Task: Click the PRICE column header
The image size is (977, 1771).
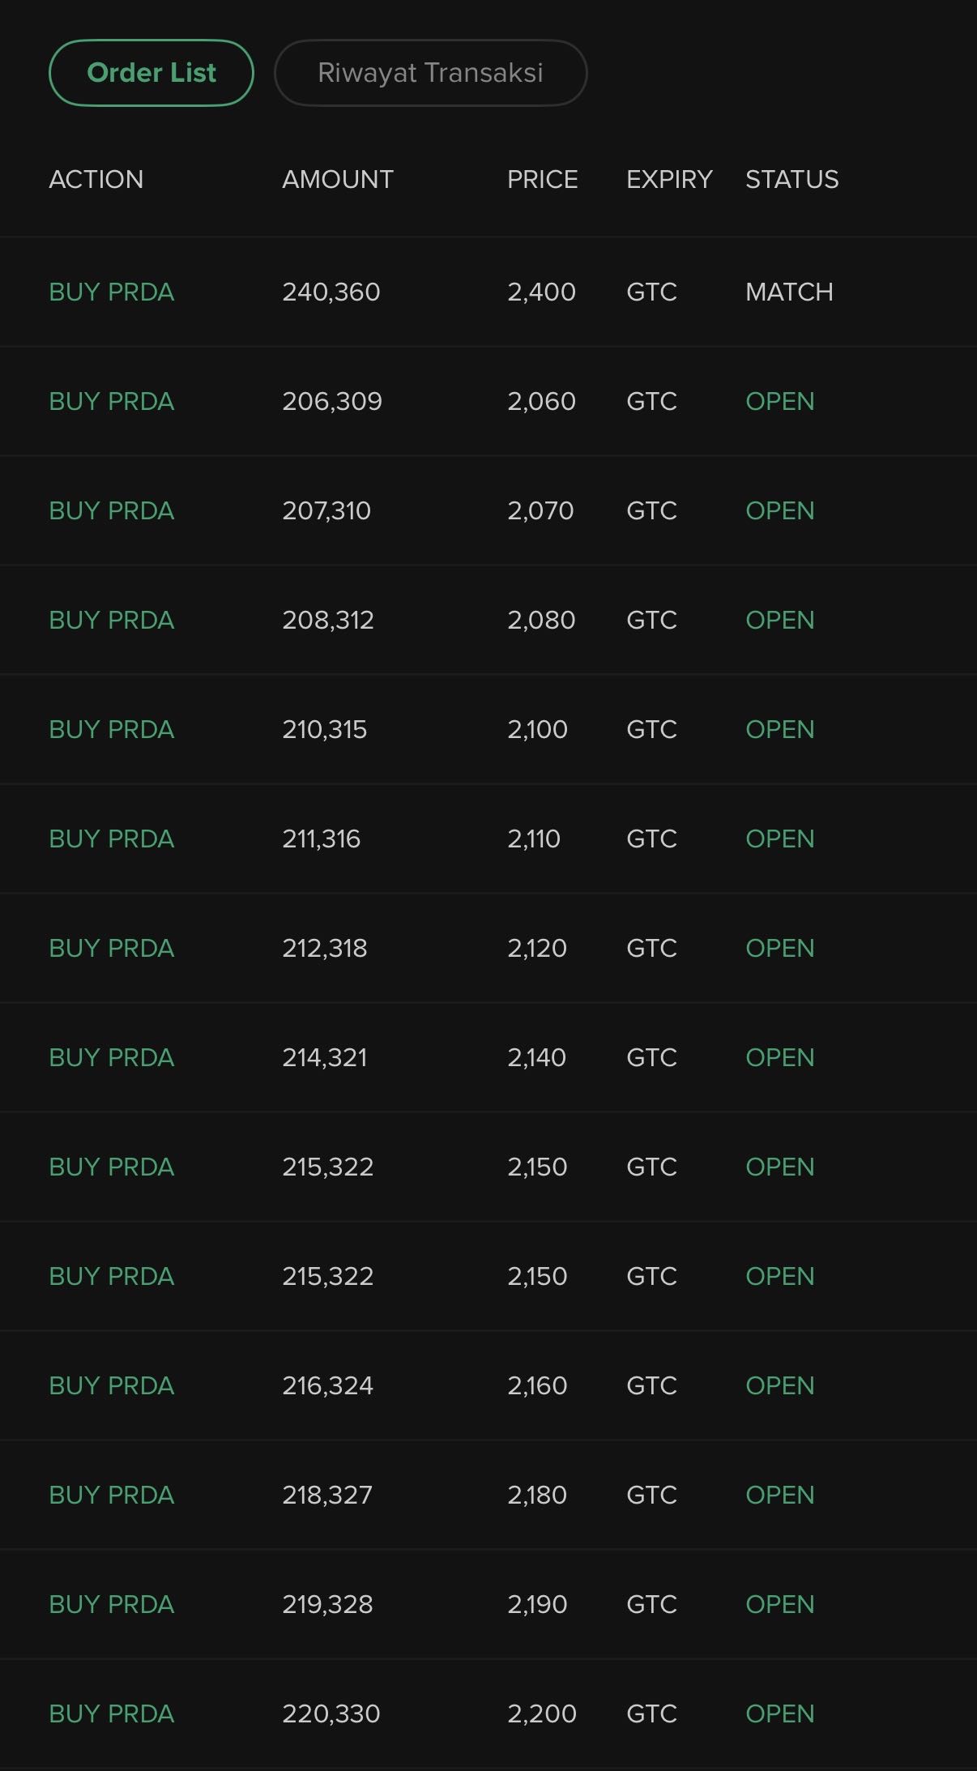Action: [542, 179]
